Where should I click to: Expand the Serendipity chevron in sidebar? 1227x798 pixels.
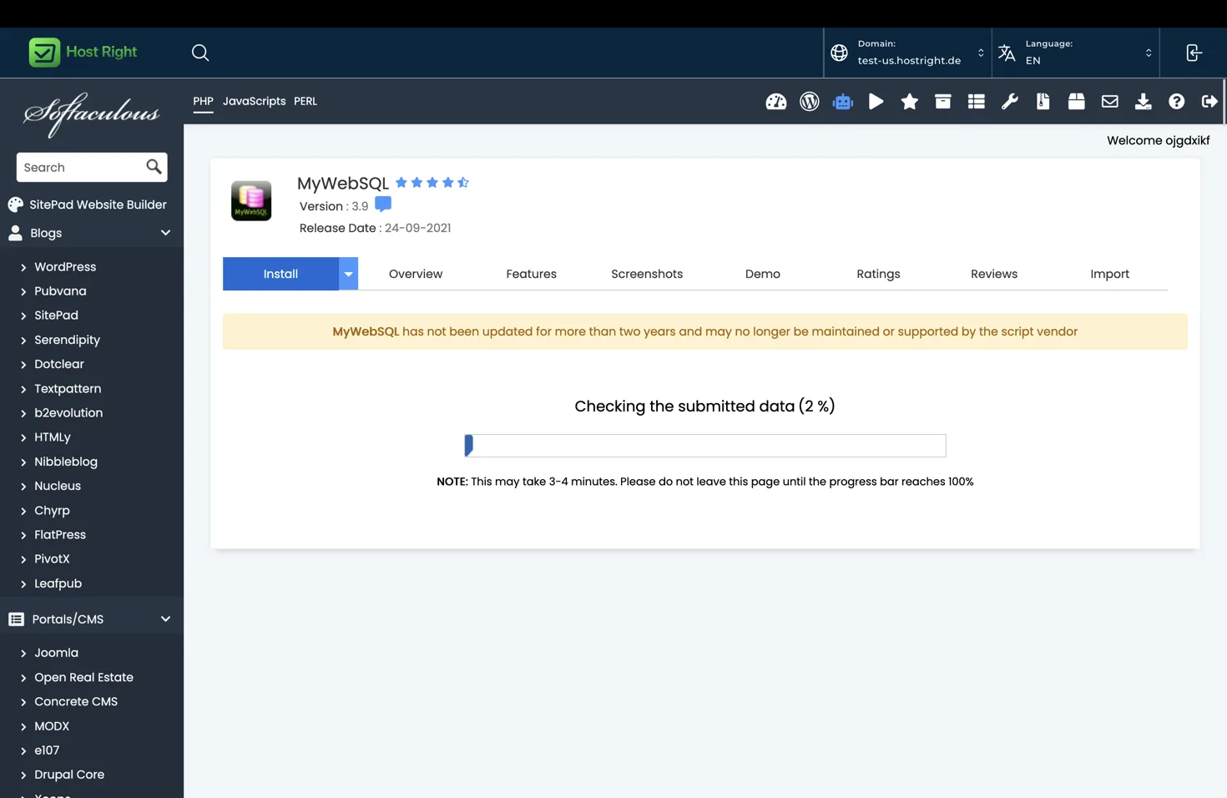(23, 341)
